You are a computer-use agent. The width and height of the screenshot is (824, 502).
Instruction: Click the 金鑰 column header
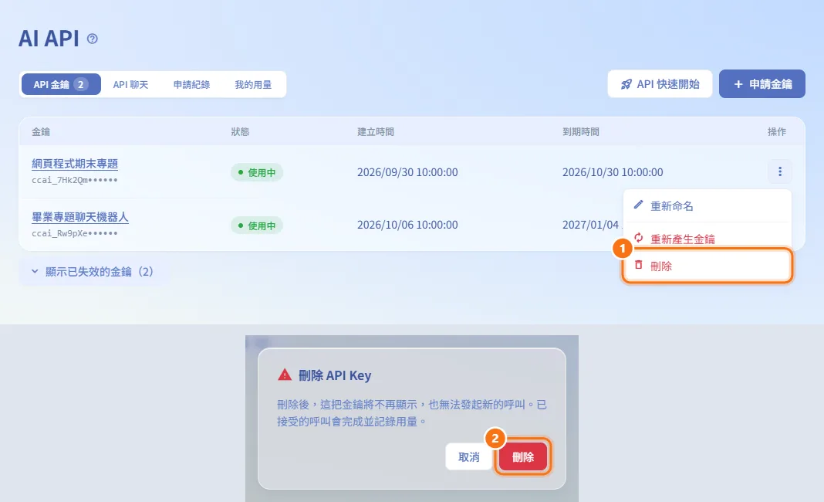click(41, 131)
